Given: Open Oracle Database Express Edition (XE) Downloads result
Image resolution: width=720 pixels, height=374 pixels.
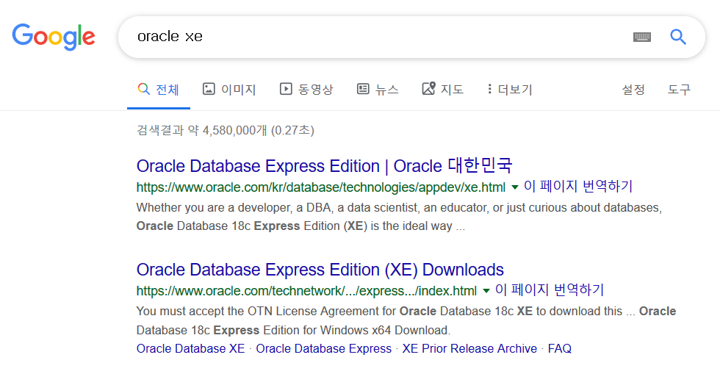Looking at the screenshot, I should [320, 270].
